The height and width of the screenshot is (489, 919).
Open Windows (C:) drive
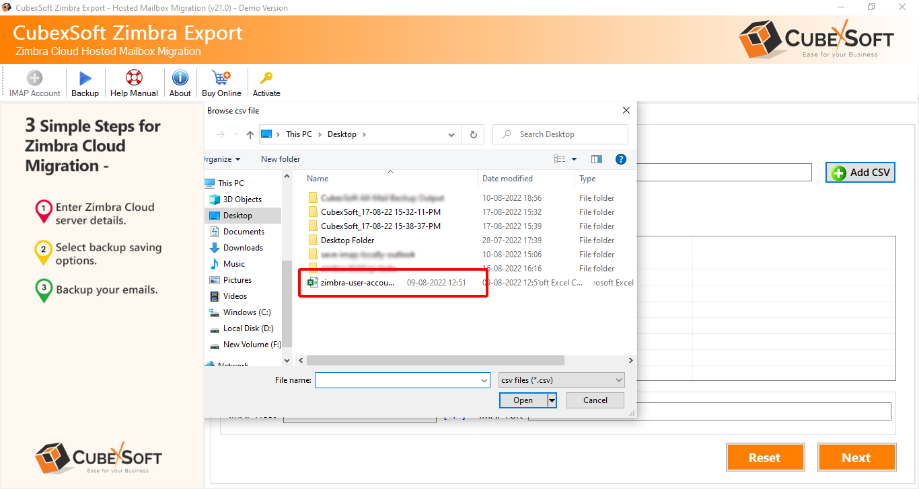point(247,312)
